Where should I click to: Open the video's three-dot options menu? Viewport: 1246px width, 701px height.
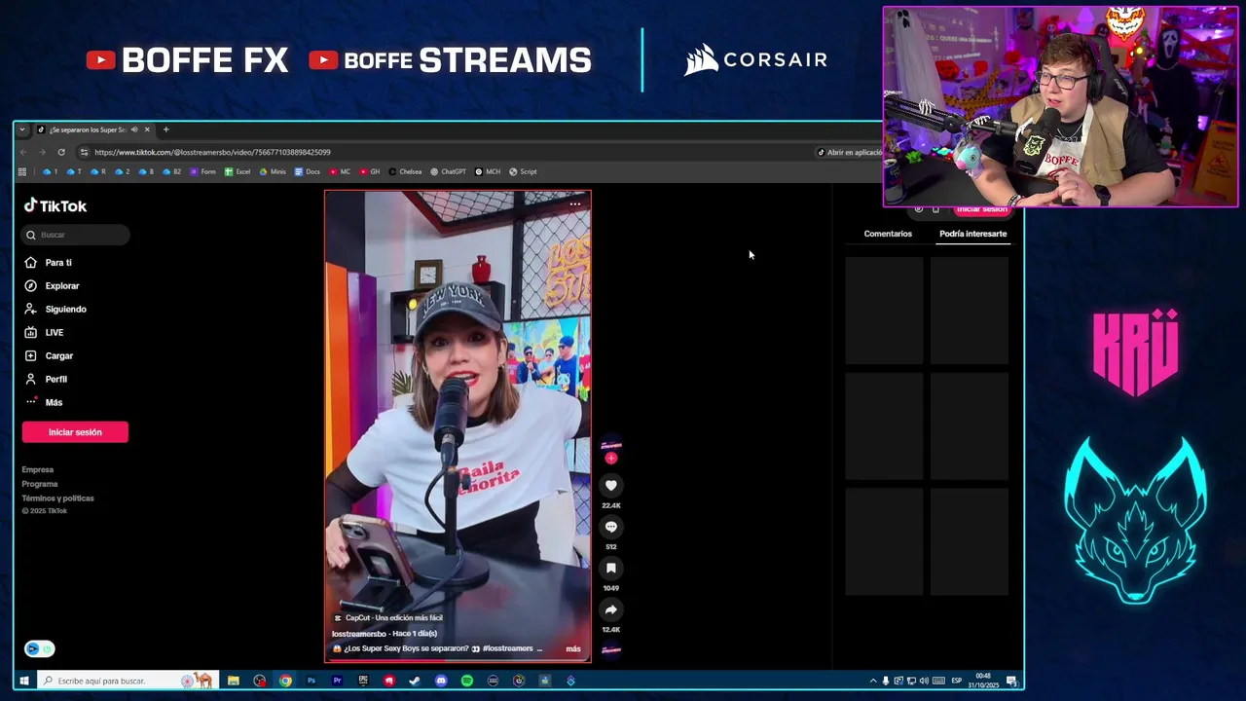(575, 203)
